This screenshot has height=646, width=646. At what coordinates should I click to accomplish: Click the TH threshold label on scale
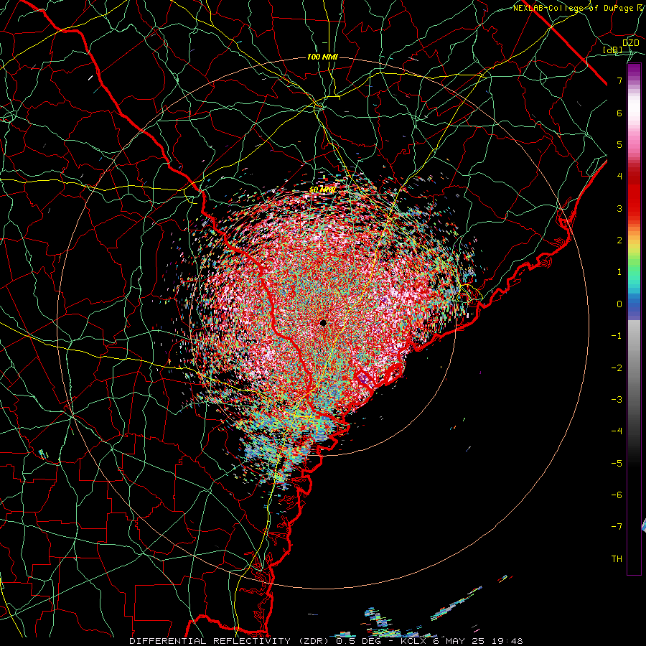click(617, 559)
